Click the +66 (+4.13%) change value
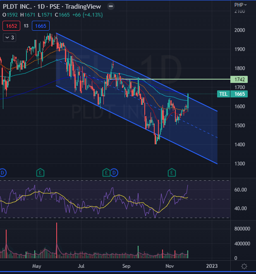The width and height of the screenshot is (256, 274). coord(87,15)
